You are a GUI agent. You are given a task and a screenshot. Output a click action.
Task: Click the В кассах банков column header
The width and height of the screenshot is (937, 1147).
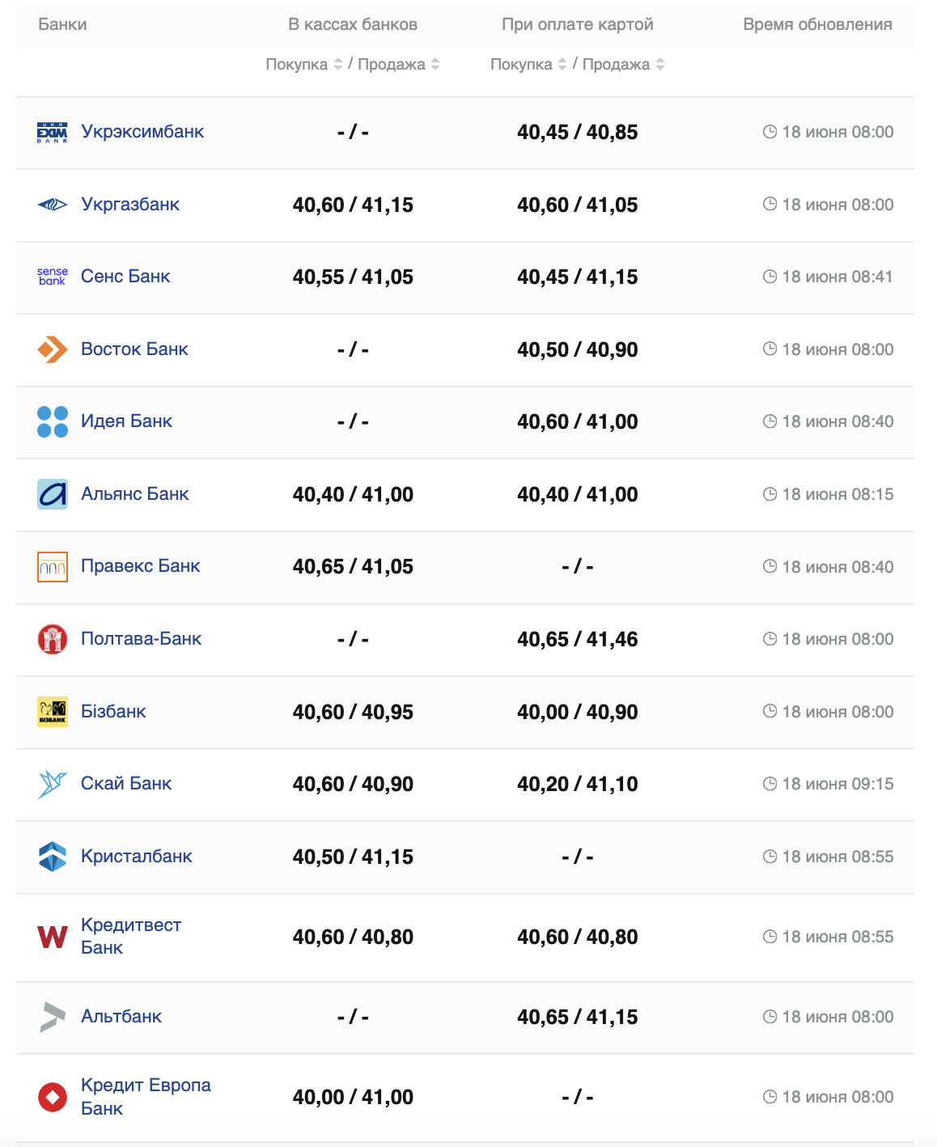(353, 24)
